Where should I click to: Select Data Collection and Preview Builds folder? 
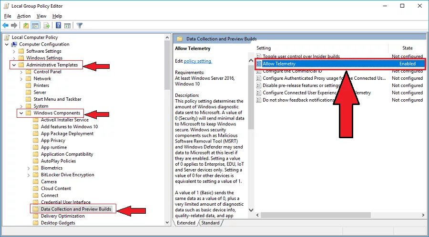[76, 209]
